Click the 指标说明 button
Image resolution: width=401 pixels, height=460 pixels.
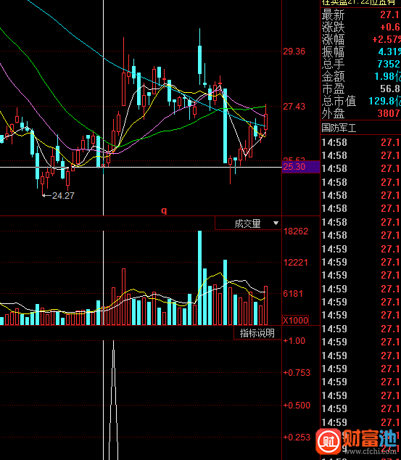257,333
